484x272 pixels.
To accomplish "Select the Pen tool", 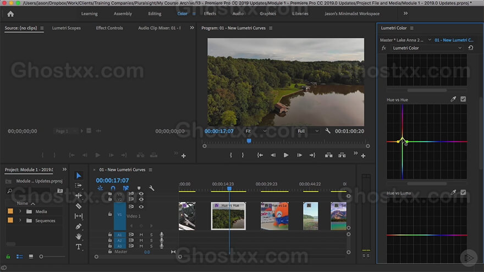I will [79, 226].
